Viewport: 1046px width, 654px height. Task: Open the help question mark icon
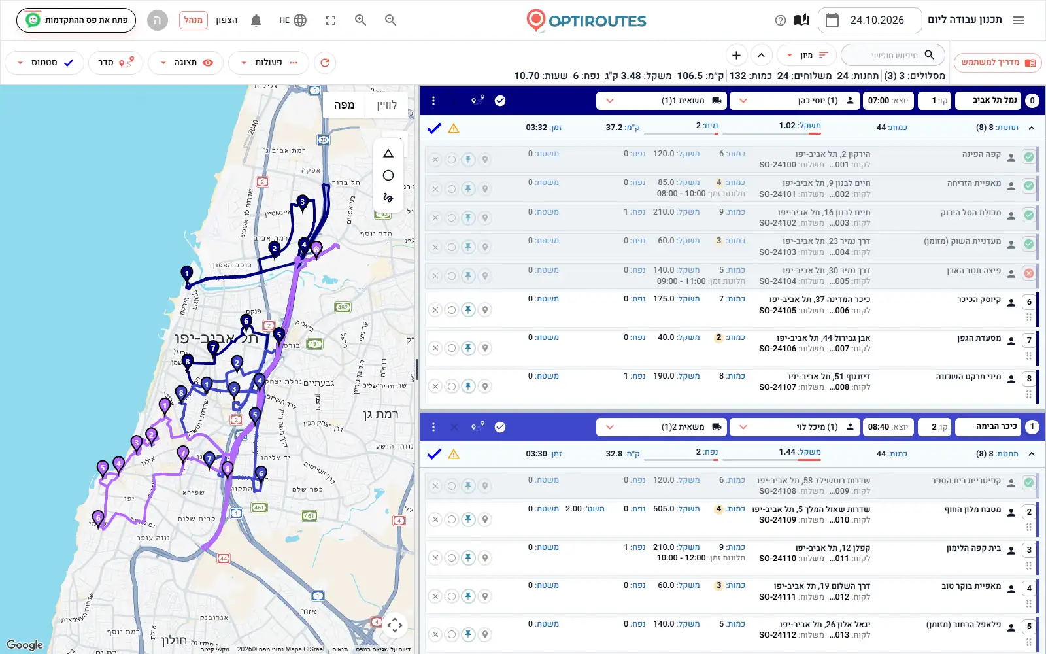(780, 20)
